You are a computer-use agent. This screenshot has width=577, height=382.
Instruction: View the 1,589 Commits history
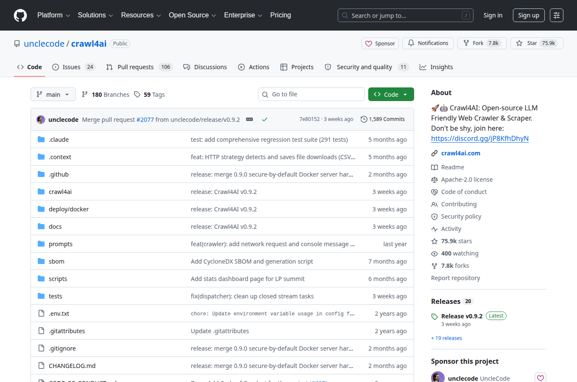(x=383, y=119)
